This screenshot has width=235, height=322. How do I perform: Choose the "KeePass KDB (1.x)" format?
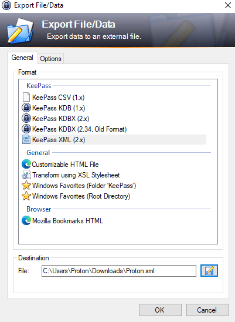pyautogui.click(x=59, y=108)
